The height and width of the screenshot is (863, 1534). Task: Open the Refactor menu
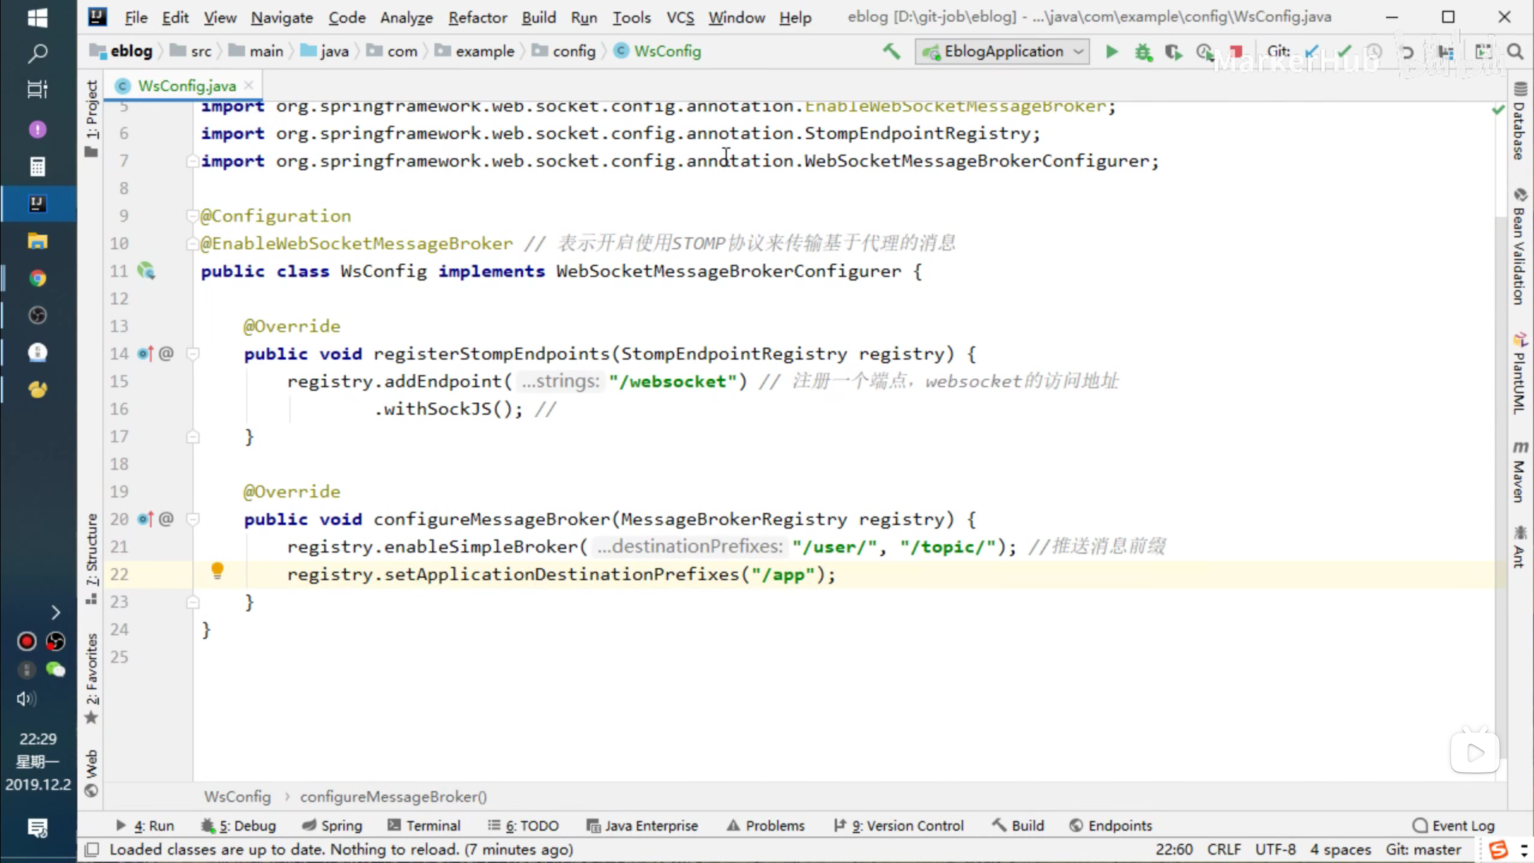tap(477, 17)
